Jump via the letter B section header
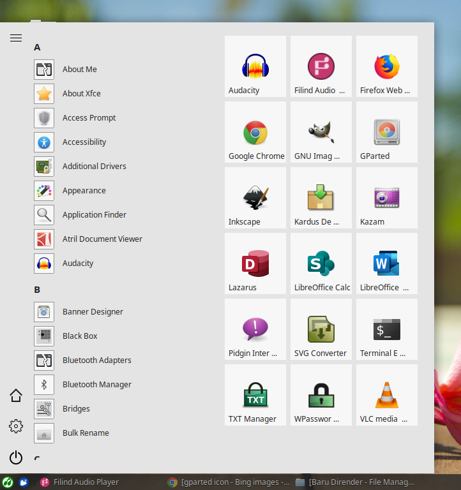The image size is (461, 490). click(37, 290)
